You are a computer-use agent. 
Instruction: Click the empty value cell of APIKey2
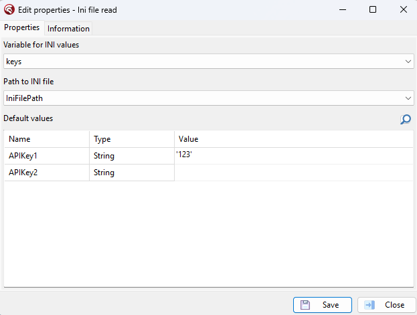294,173
